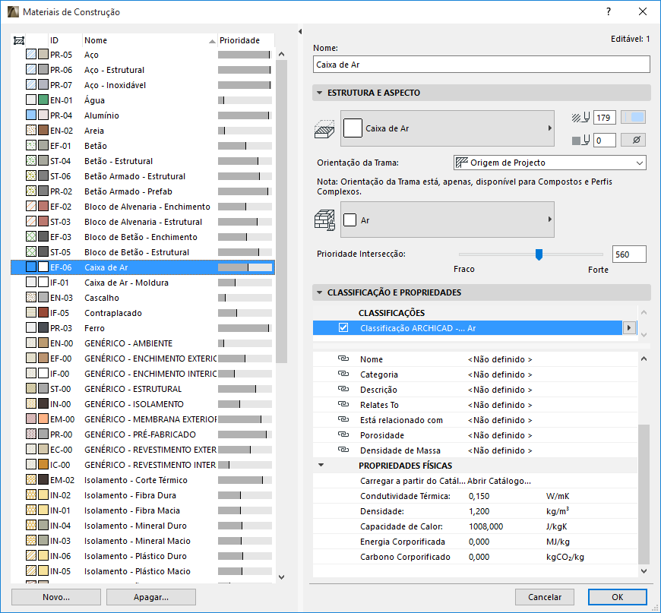Click the OK button
This screenshot has height=613, width=661.
pos(617,597)
